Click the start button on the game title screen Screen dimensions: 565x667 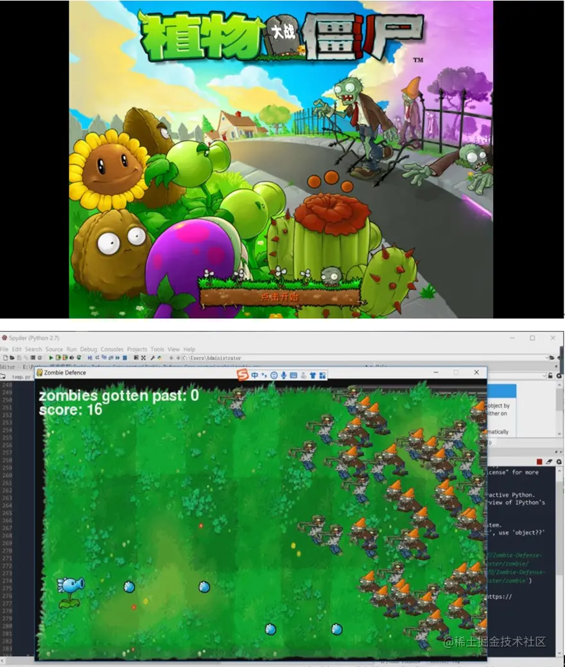[280, 296]
